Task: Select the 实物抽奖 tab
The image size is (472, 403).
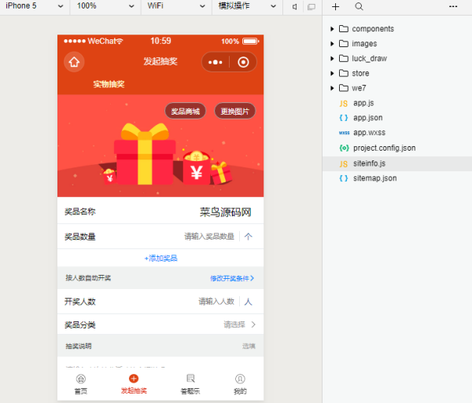Action: click(x=109, y=84)
